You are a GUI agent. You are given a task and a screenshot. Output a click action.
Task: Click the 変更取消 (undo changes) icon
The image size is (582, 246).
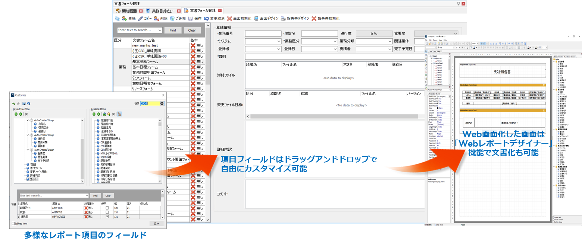click(206, 18)
